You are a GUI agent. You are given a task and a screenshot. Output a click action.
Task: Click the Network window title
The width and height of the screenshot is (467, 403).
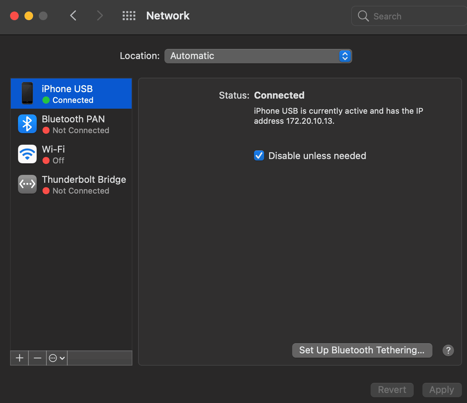pos(168,16)
